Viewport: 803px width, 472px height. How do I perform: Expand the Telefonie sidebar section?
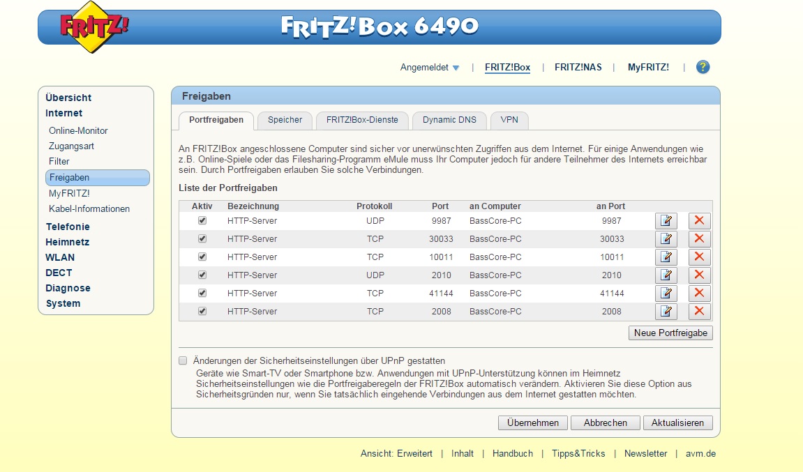[68, 227]
